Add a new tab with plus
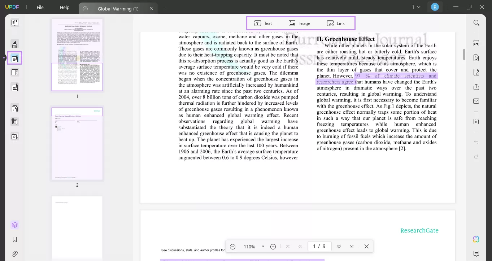 click(x=165, y=8)
